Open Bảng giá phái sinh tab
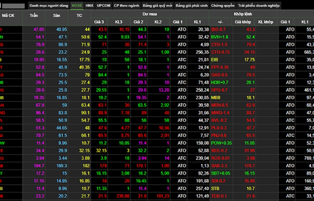Viewport: 314px width, 201px height. click(191, 6)
